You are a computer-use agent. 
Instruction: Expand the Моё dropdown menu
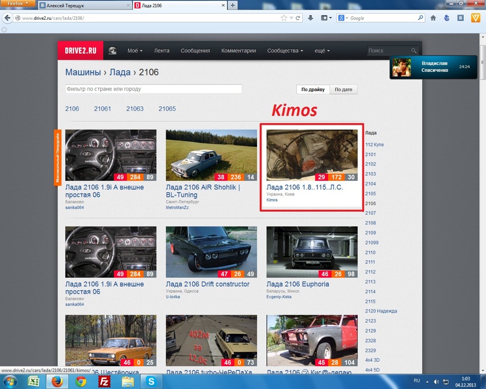[x=135, y=51]
